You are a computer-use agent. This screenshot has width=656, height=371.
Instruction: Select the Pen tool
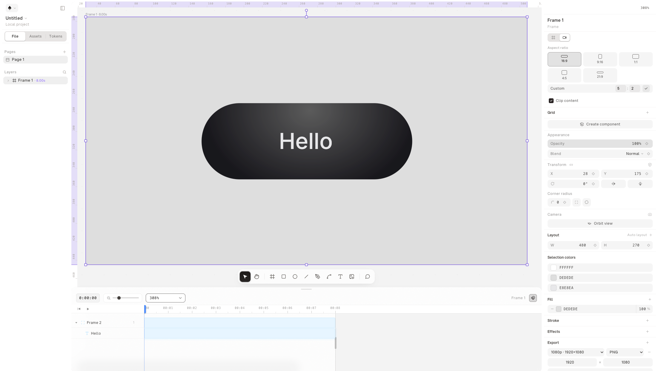tap(318, 277)
